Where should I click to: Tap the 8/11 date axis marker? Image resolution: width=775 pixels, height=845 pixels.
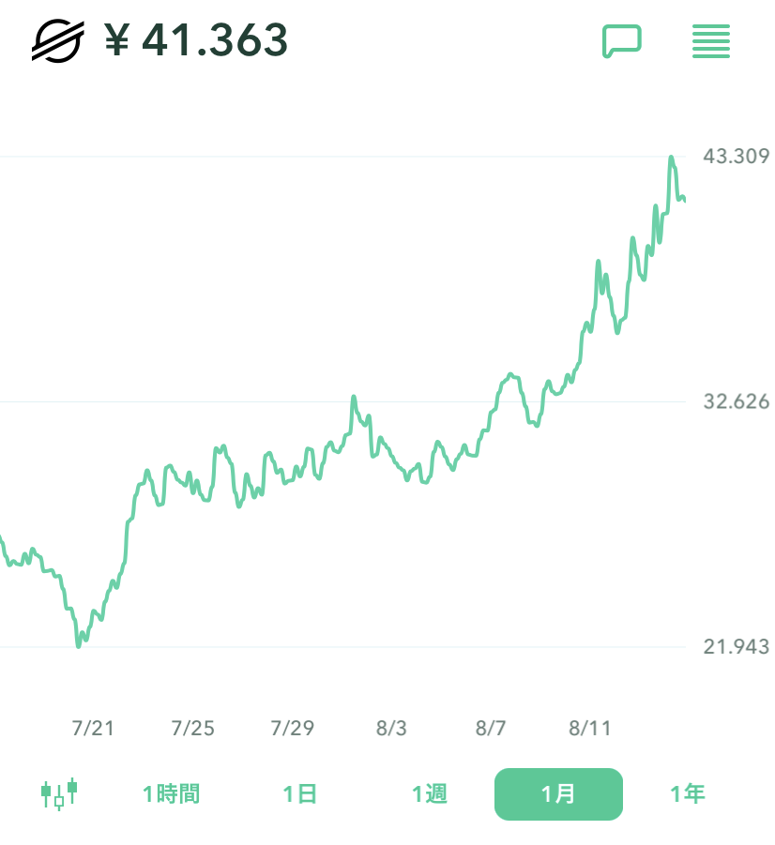point(590,729)
